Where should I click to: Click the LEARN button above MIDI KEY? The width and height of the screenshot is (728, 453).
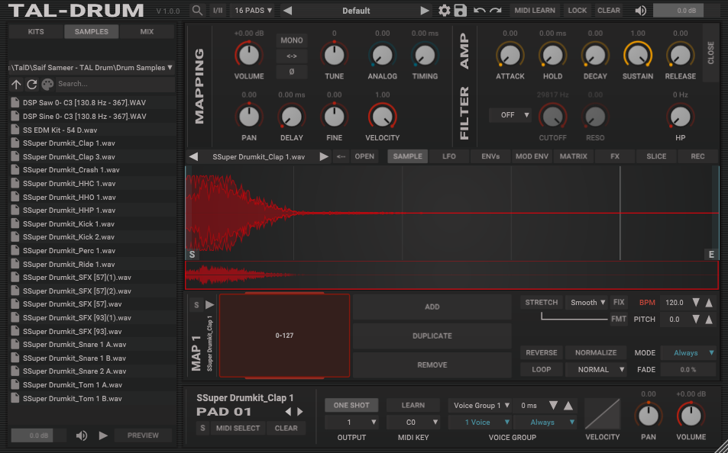[413, 405]
